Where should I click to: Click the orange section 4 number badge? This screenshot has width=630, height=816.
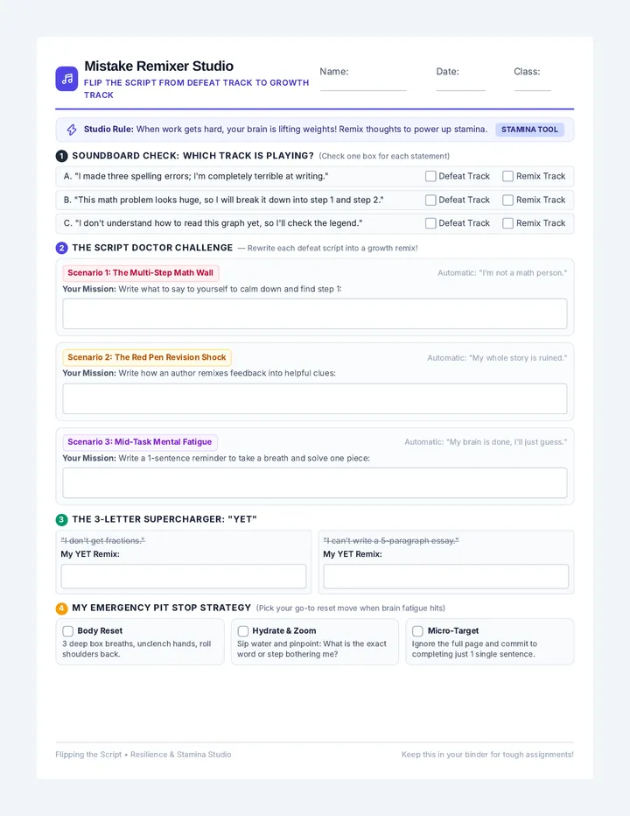pos(61,608)
